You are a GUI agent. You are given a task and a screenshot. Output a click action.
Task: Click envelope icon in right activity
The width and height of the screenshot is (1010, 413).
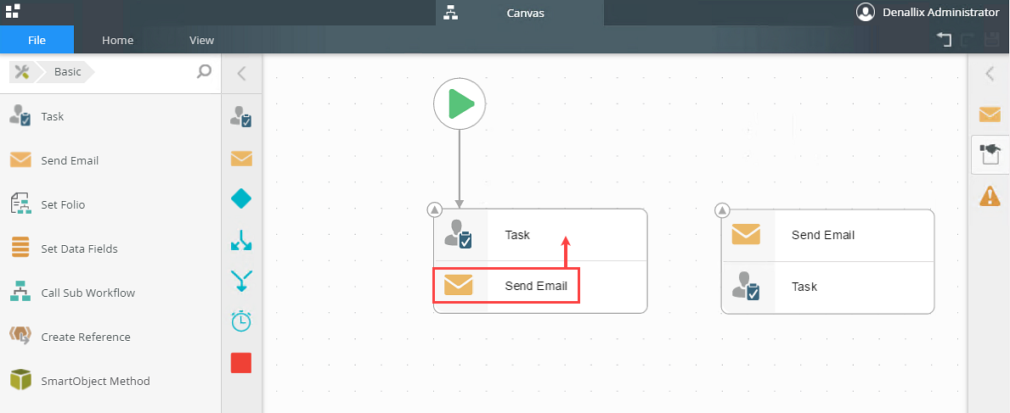pyautogui.click(x=746, y=234)
